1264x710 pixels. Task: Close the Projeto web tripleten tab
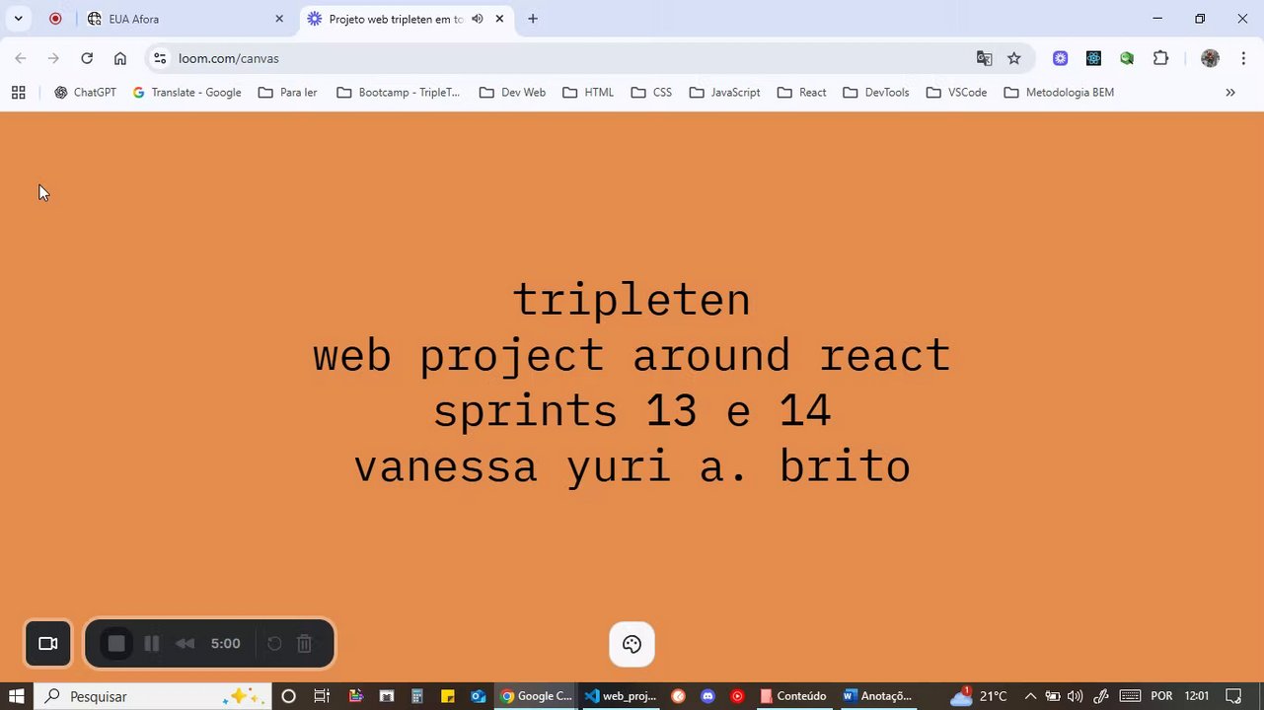click(x=499, y=19)
